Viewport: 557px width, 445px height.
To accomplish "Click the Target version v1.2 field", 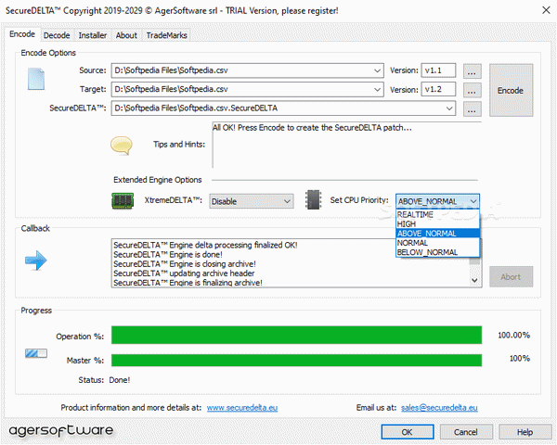I will click(438, 89).
